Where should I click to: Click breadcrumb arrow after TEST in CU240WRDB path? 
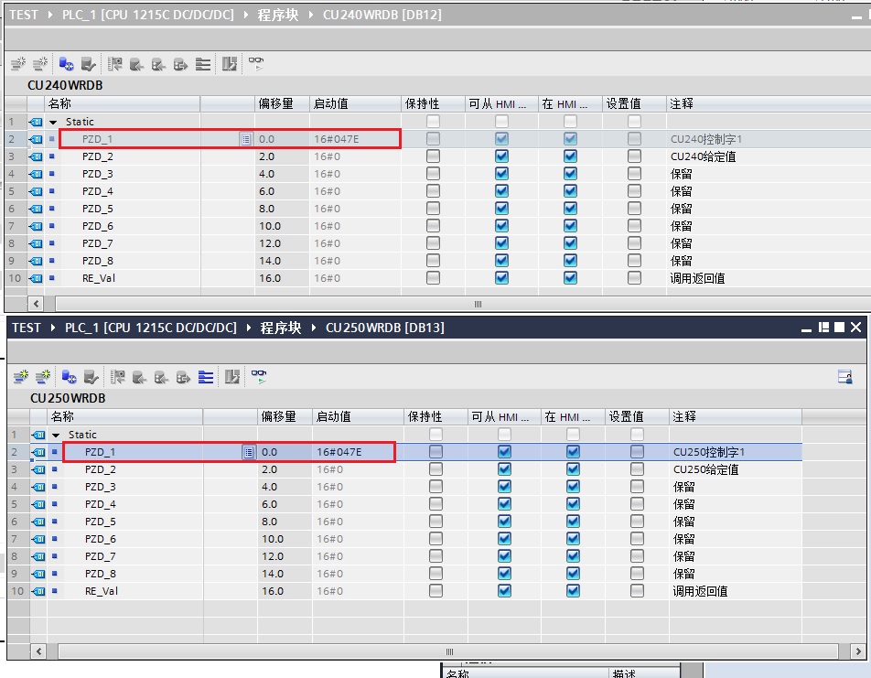(x=50, y=15)
